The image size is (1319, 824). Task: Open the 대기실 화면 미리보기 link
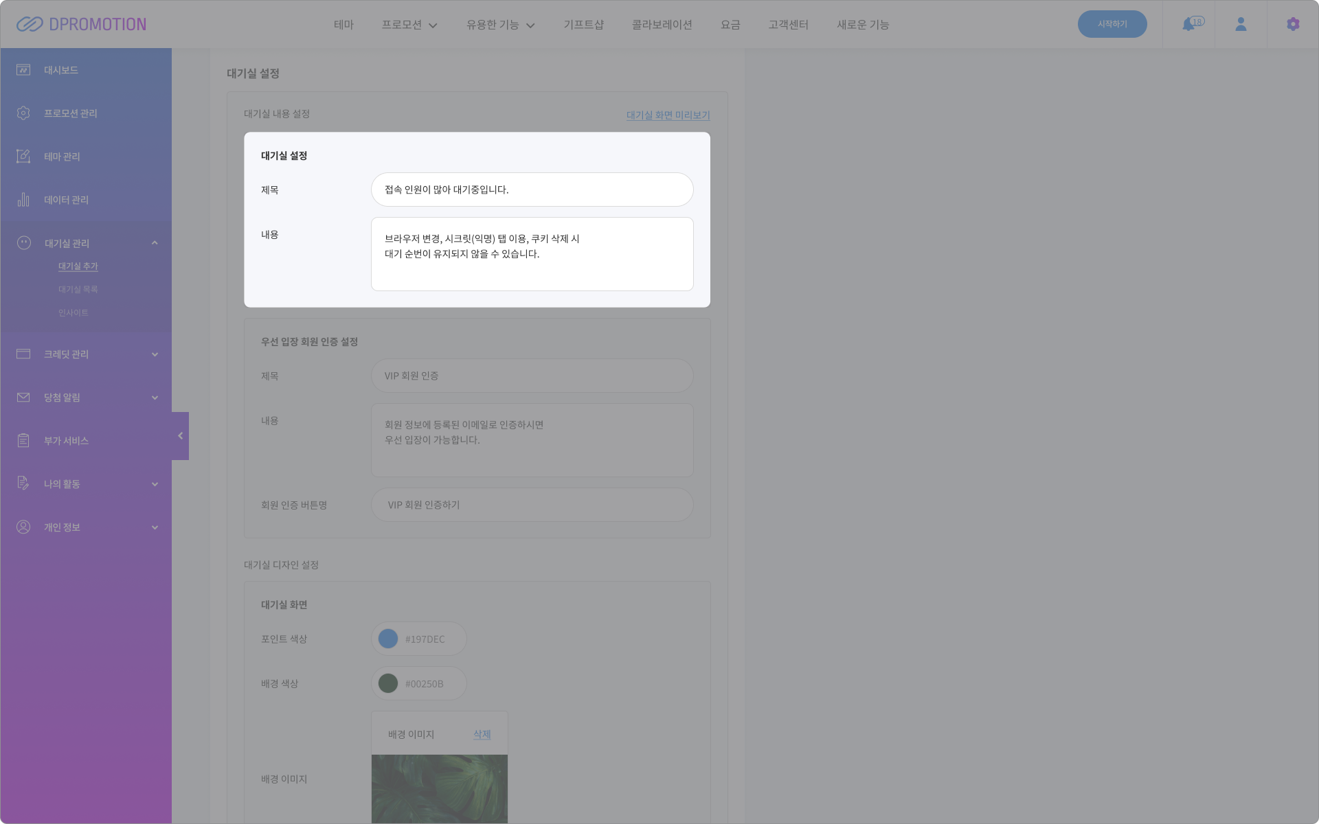point(668,115)
